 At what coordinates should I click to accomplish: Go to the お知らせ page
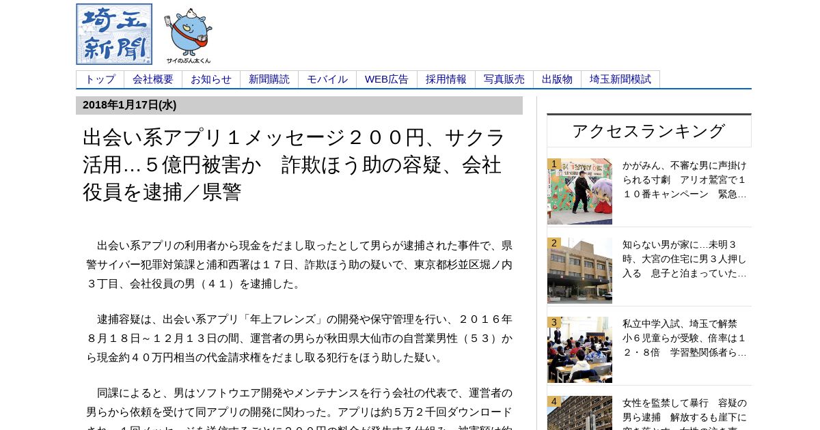tap(211, 79)
